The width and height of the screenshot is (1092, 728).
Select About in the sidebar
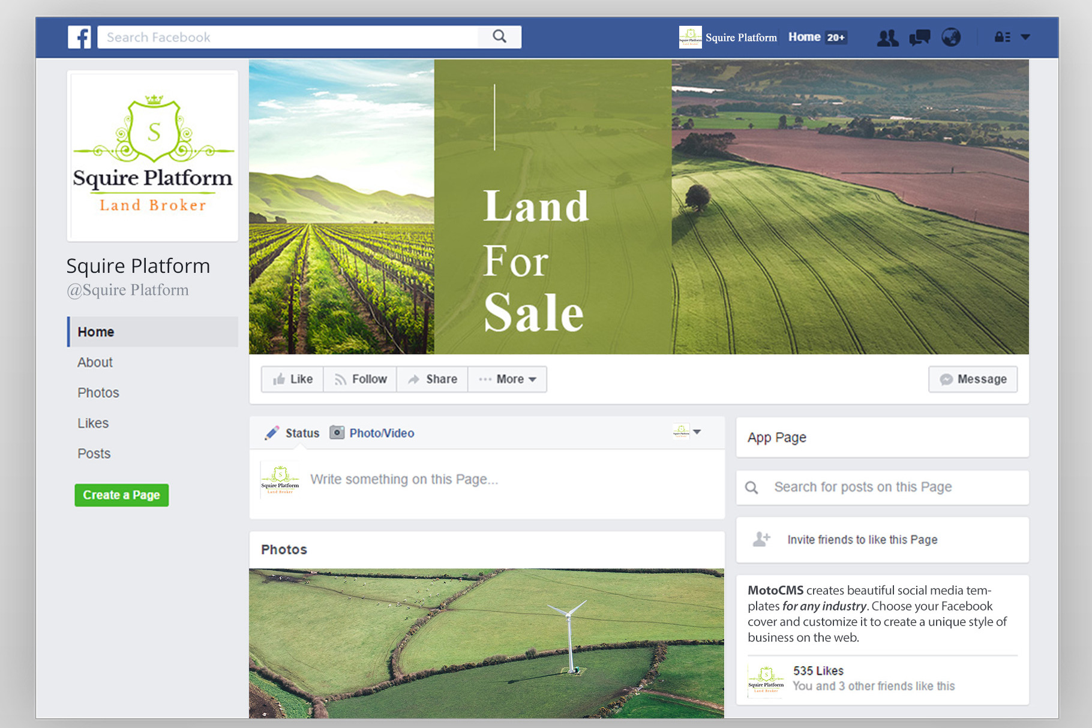(95, 362)
